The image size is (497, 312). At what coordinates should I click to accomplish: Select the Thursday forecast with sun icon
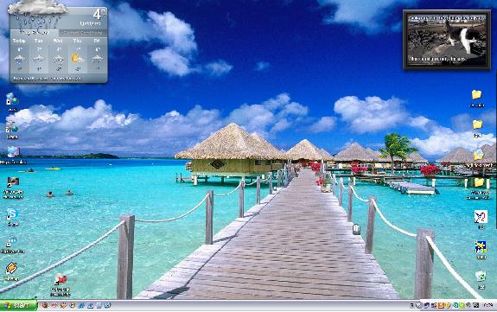coord(77,55)
